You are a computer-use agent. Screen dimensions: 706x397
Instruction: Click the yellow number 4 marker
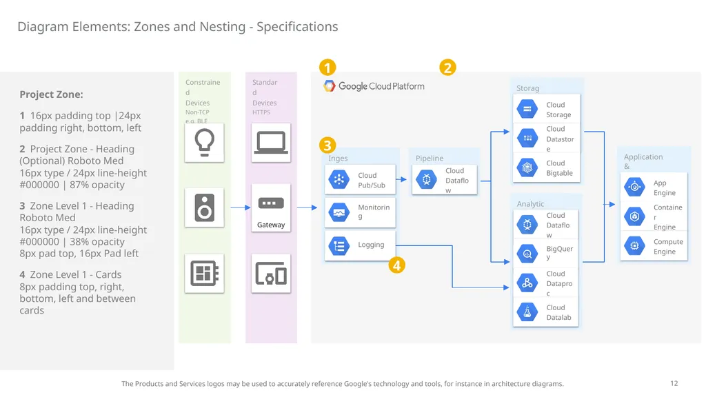[x=396, y=265]
